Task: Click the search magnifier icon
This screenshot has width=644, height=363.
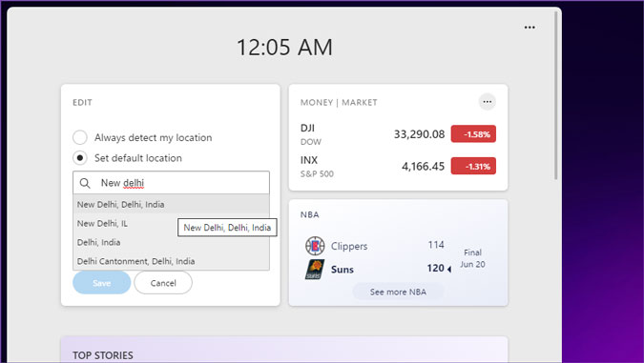Action: [x=85, y=183]
